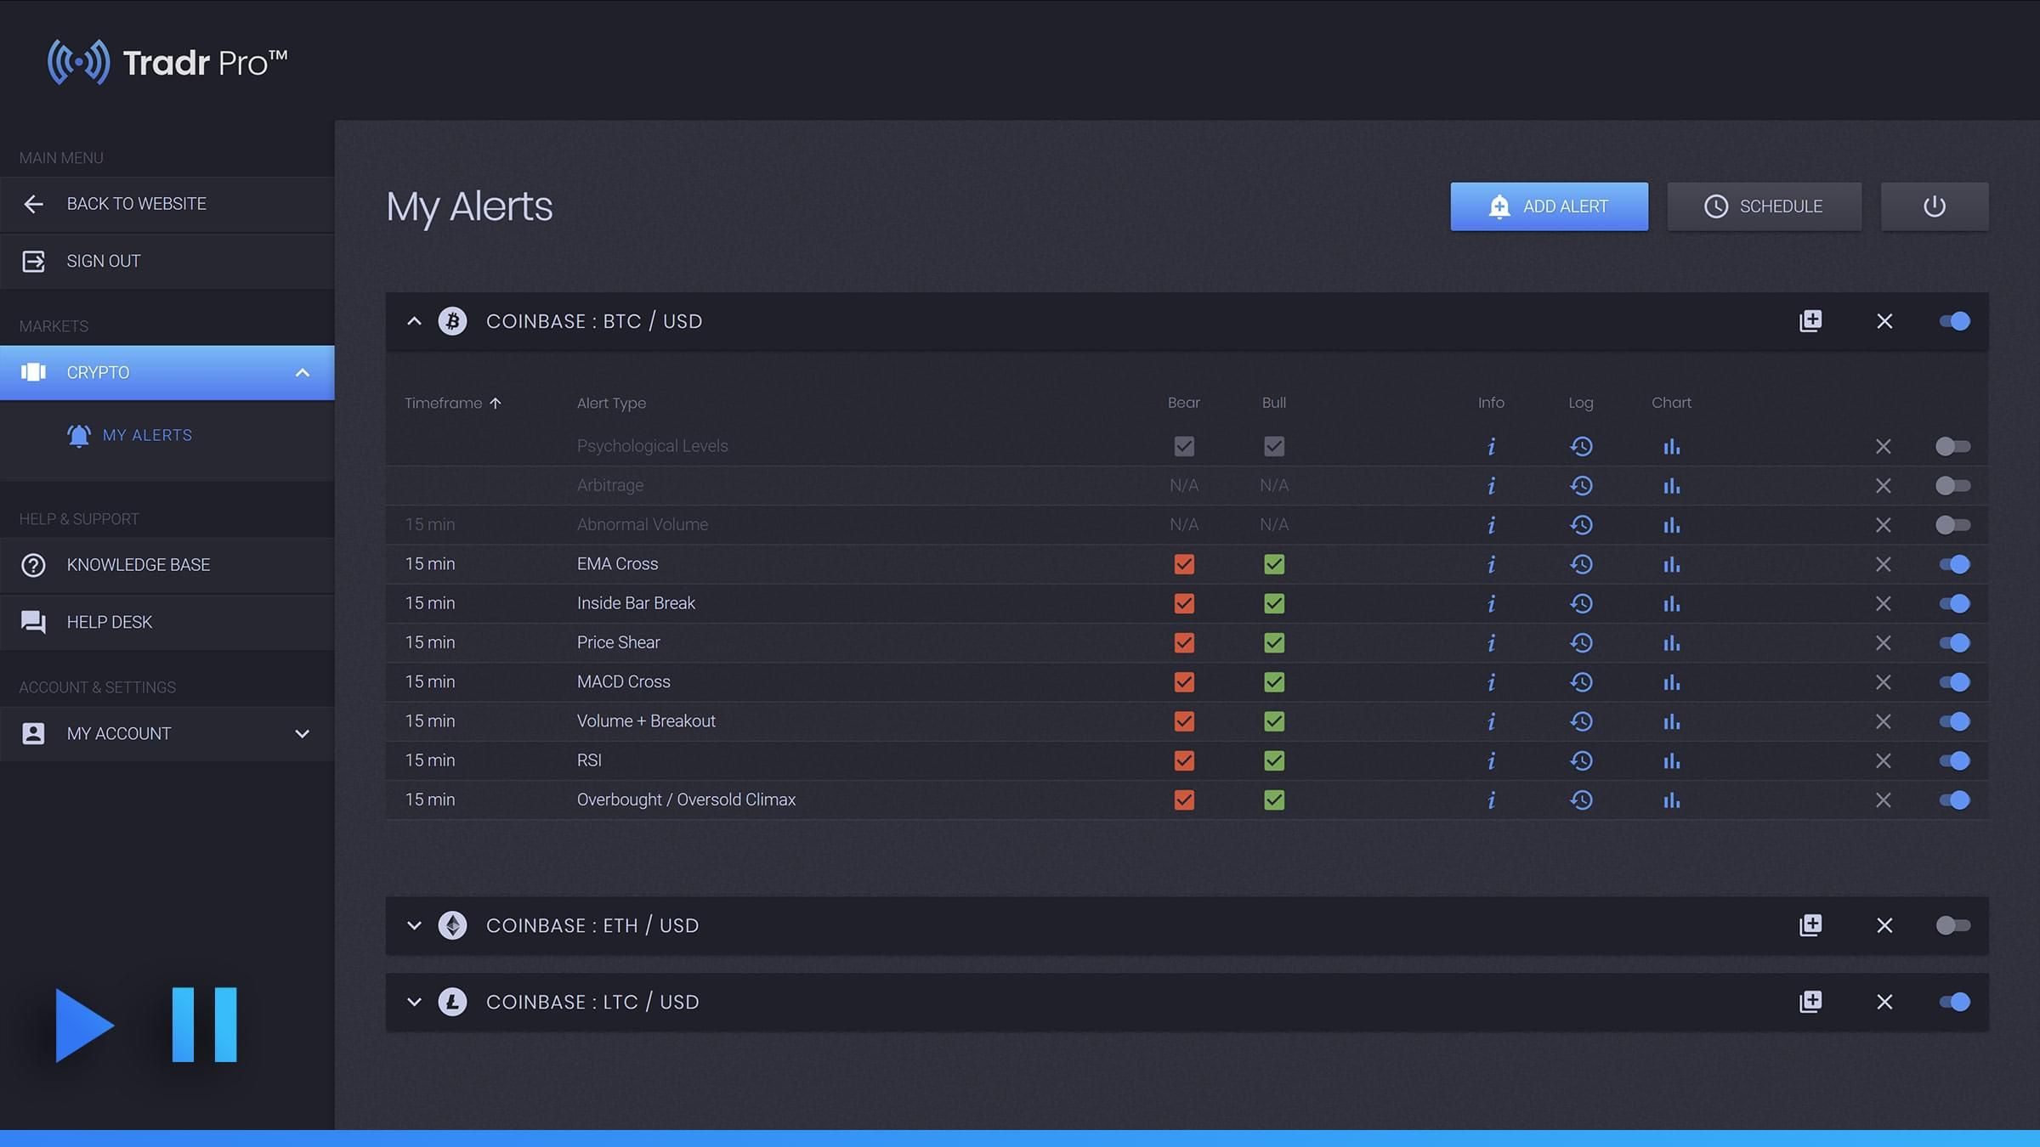Image resolution: width=2040 pixels, height=1147 pixels.
Task: Open the HELP DESK page
Action: [x=167, y=622]
